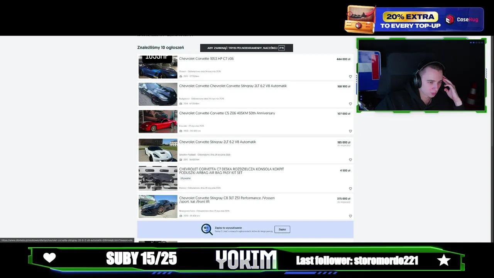Click 'Last follower: storomordo221' text

pyautogui.click(x=357, y=261)
